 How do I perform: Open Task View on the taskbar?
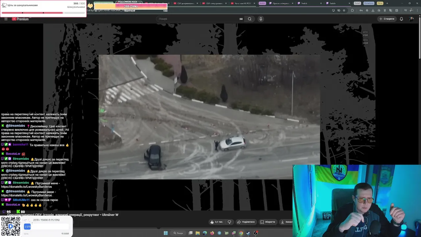190,233
